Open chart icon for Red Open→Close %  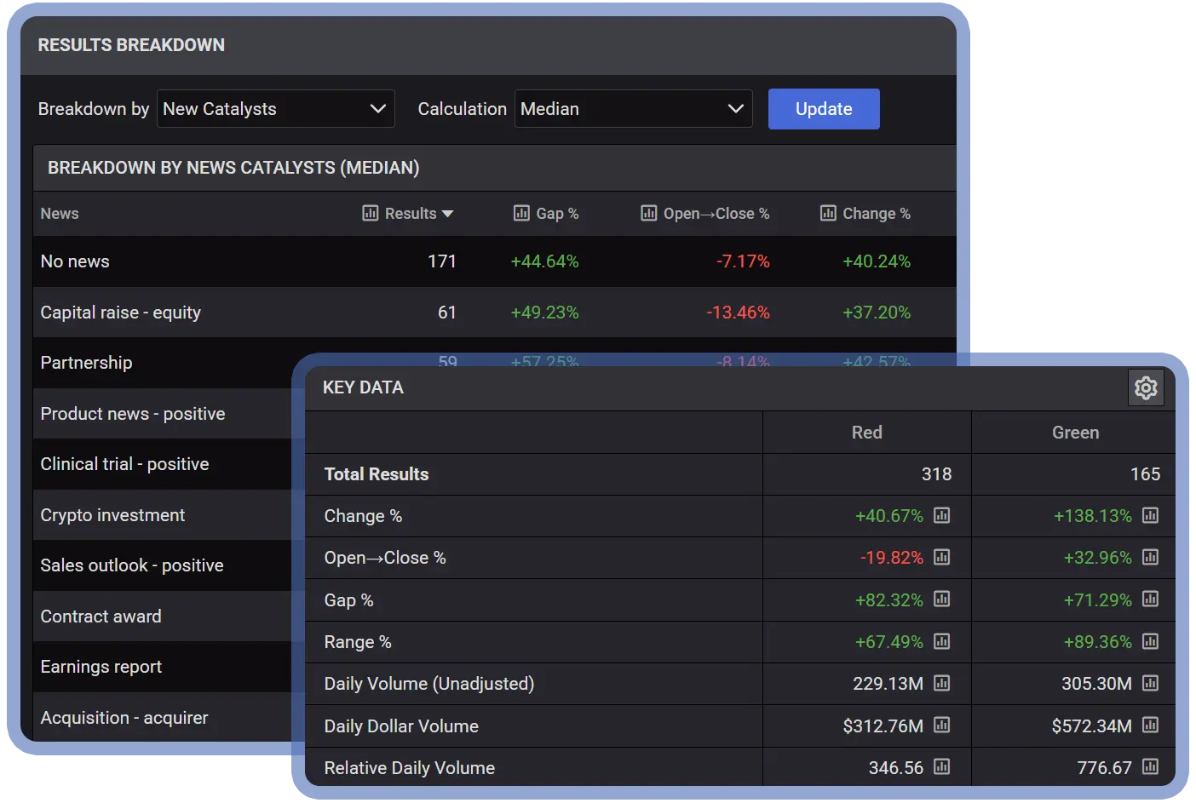(941, 557)
